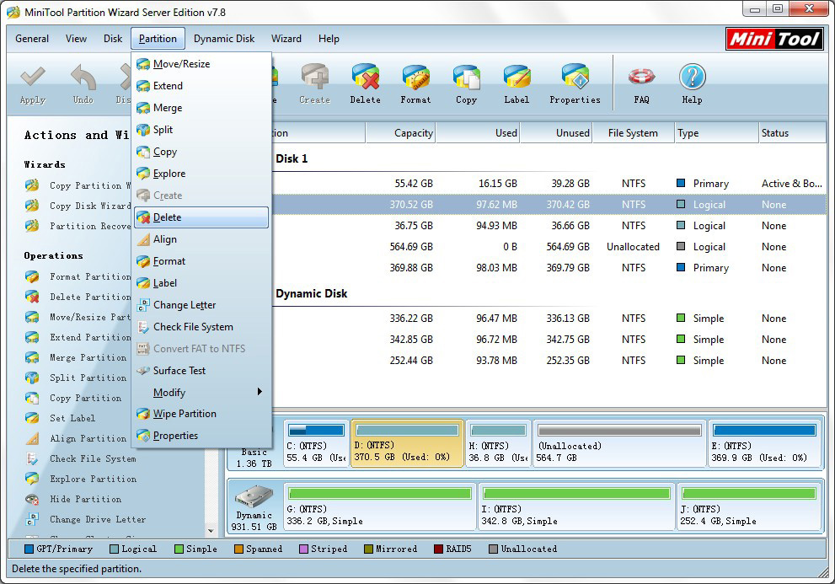Image resolution: width=835 pixels, height=584 pixels.
Task: Choose Check File System in sidebar
Action: 80,458
